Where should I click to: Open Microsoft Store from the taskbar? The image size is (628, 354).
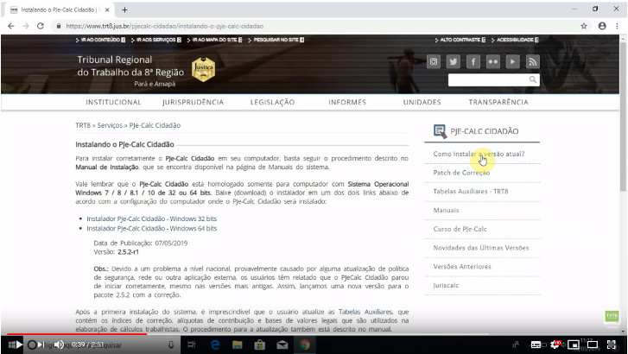coord(259,345)
